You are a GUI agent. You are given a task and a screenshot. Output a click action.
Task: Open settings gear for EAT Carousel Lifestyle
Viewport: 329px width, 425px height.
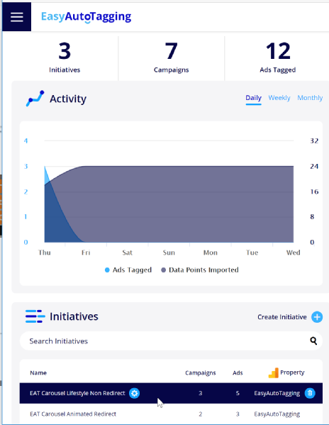pos(134,393)
